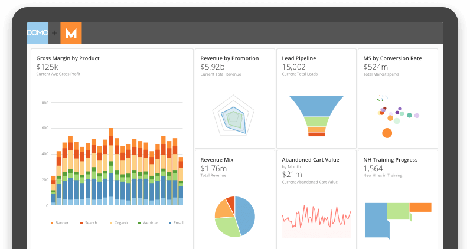Screen dimensions: 470x249
Task: Click the tallest bar in Gross Margin chart
Action: click(111, 166)
